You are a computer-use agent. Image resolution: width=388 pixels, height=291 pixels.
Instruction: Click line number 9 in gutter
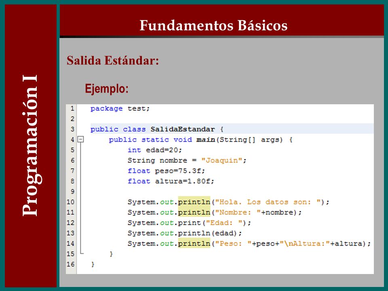click(72, 192)
